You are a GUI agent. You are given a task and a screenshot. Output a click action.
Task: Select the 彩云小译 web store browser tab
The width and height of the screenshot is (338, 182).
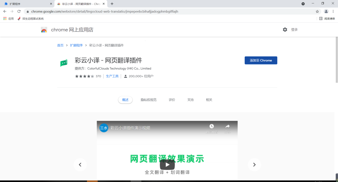click(x=81, y=4)
